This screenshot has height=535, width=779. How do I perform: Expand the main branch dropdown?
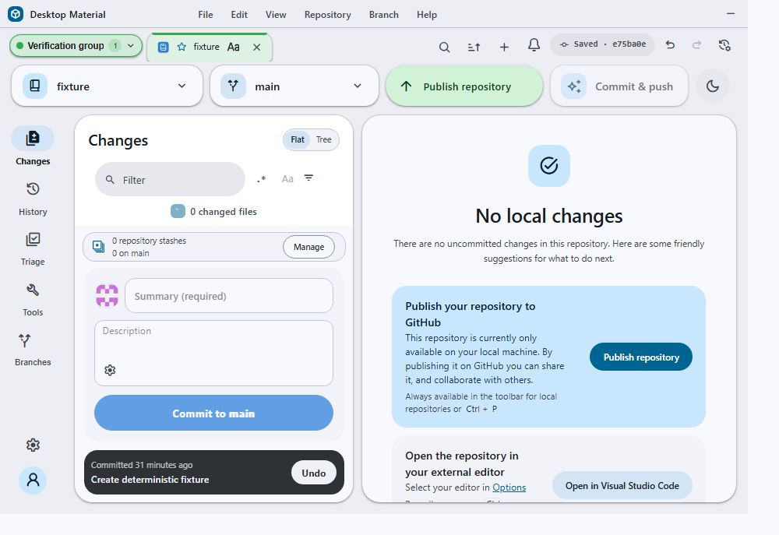(294, 86)
